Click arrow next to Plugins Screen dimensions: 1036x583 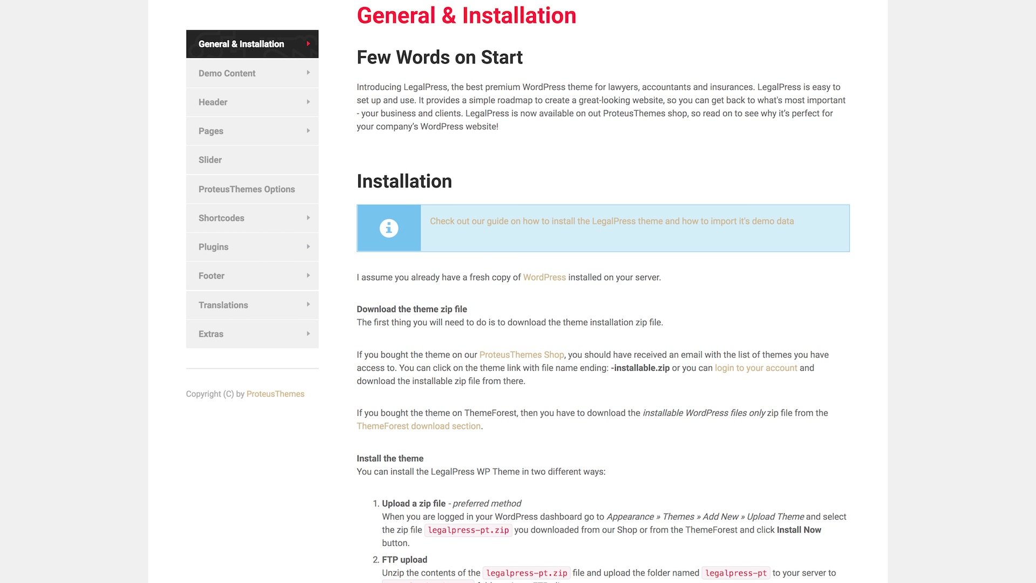coord(308,247)
